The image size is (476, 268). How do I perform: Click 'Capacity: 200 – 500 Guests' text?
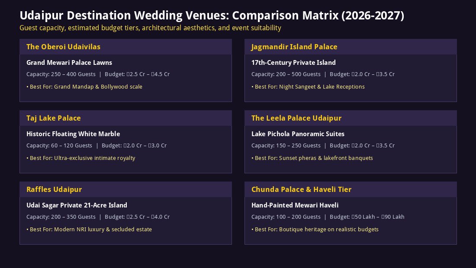click(x=286, y=74)
